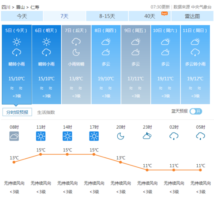The height and width of the screenshot is (202, 214).
Task: Click the rain icon on 7日 card
Action: tap(76, 42)
